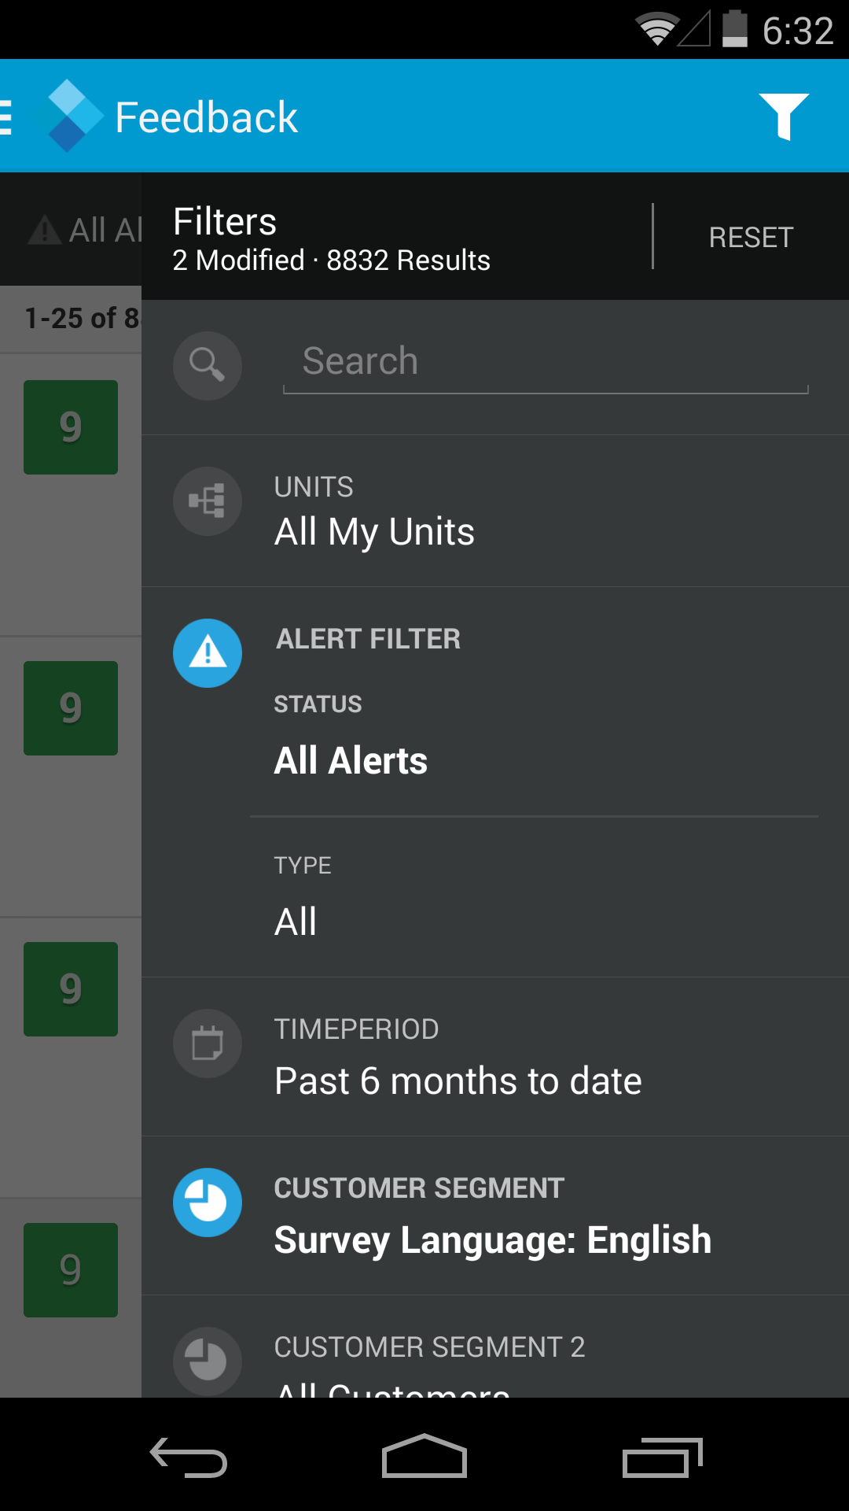Tap the Feedback app logo
849x1511 pixels.
pyautogui.click(x=71, y=116)
